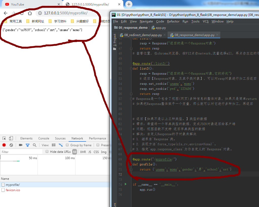Clear the network log
The height and width of the screenshot is (207, 259).
pos(11,145)
